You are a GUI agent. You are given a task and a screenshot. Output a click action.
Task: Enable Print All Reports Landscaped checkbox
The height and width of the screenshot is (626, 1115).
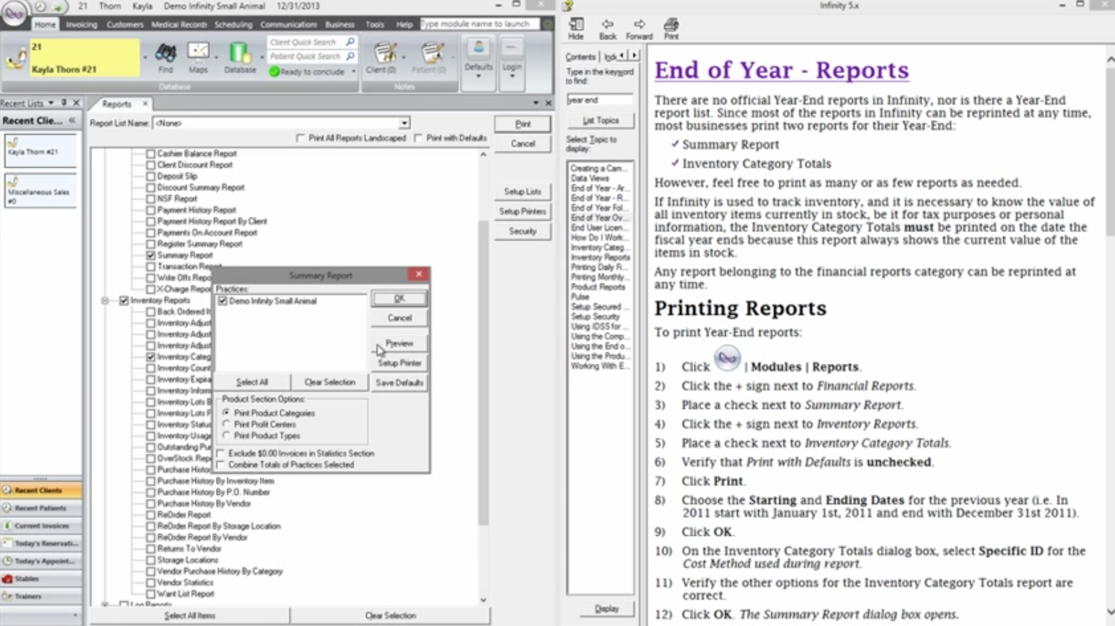tap(300, 138)
